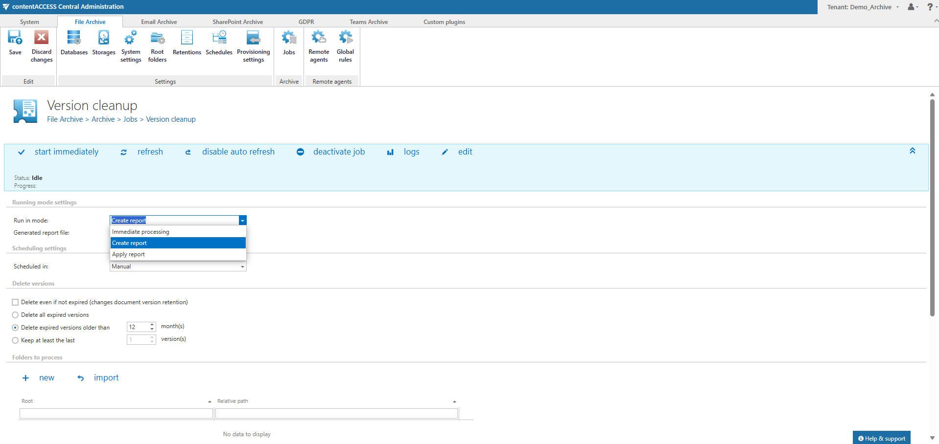
Task: Click the Discard changes icon
Action: (x=42, y=38)
